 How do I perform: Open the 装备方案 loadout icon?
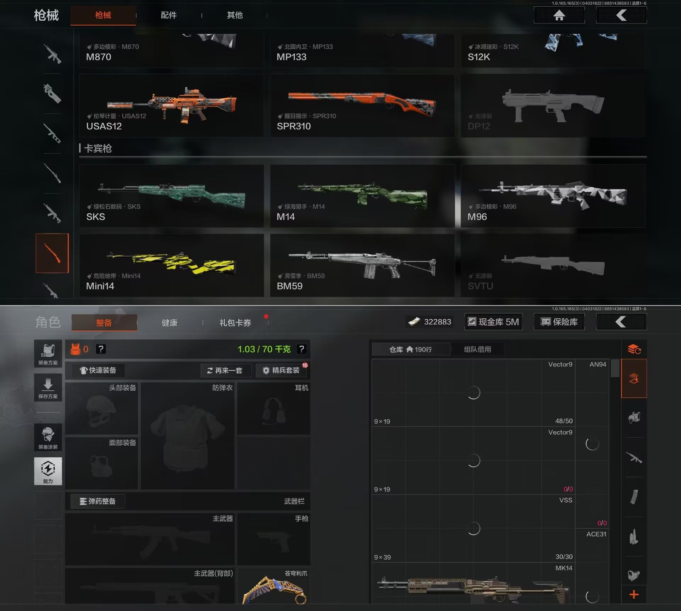48,353
